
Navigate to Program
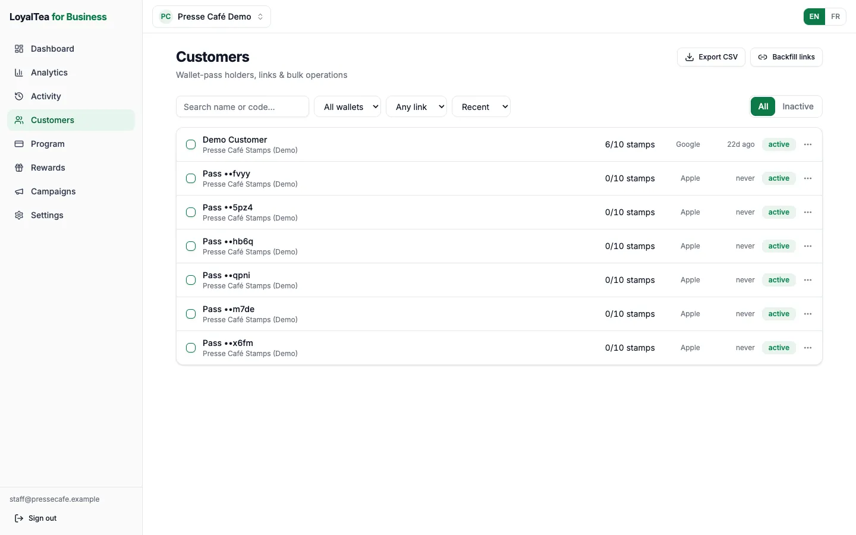pos(71,144)
